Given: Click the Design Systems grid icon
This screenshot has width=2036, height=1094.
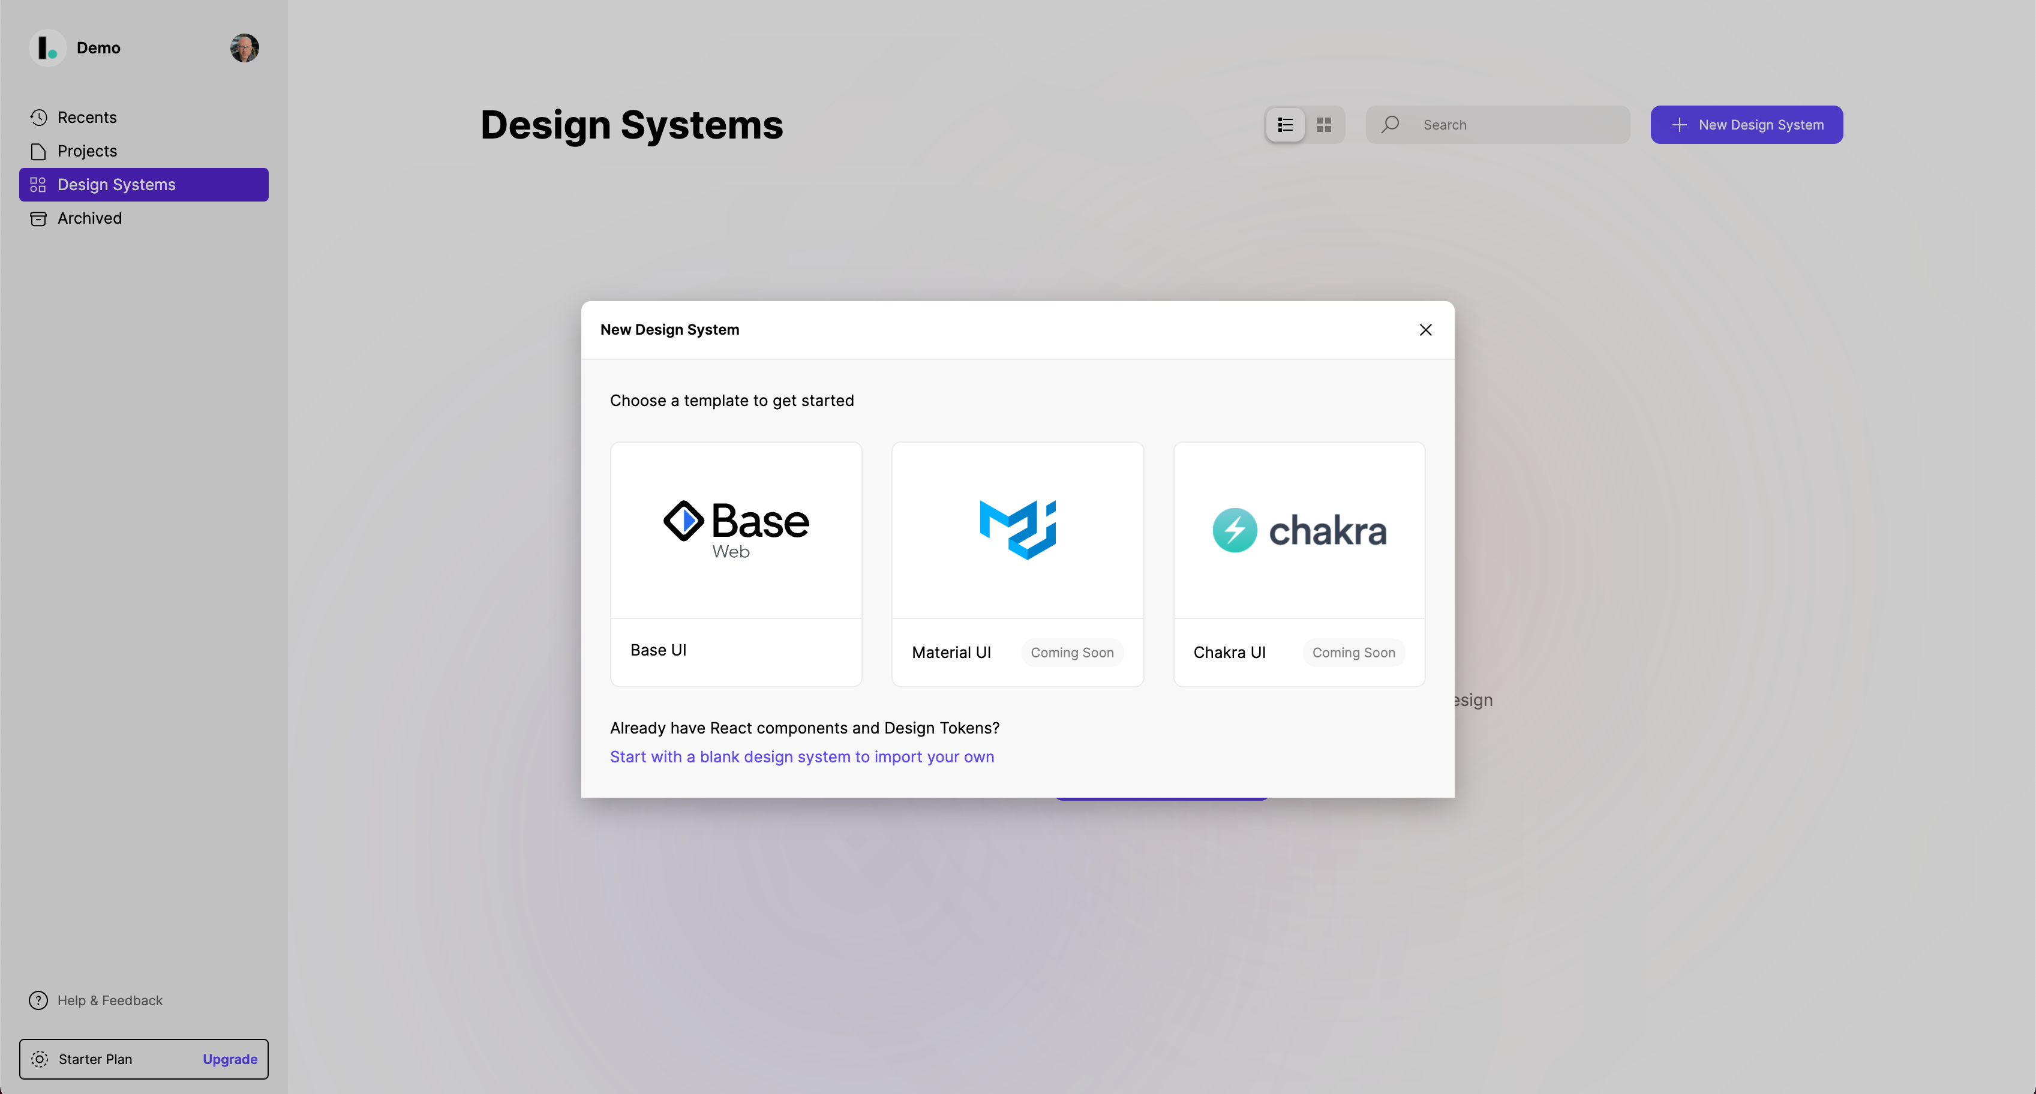Looking at the screenshot, I should point(38,184).
